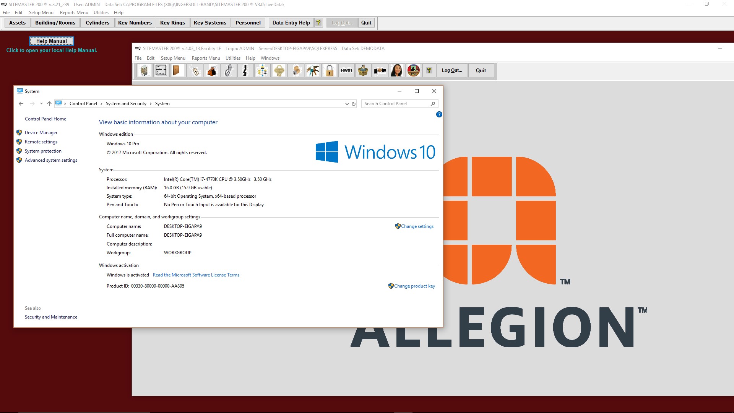
Task: Open the File menu in SiteMaster v4
Action: (138, 58)
